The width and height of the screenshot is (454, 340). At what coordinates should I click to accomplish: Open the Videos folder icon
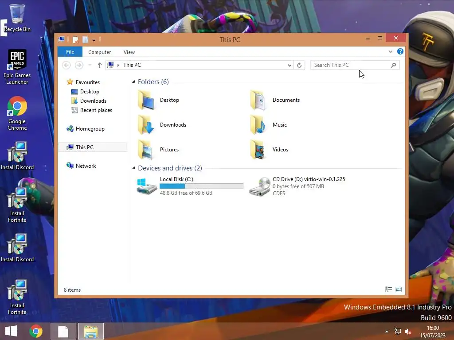258,150
